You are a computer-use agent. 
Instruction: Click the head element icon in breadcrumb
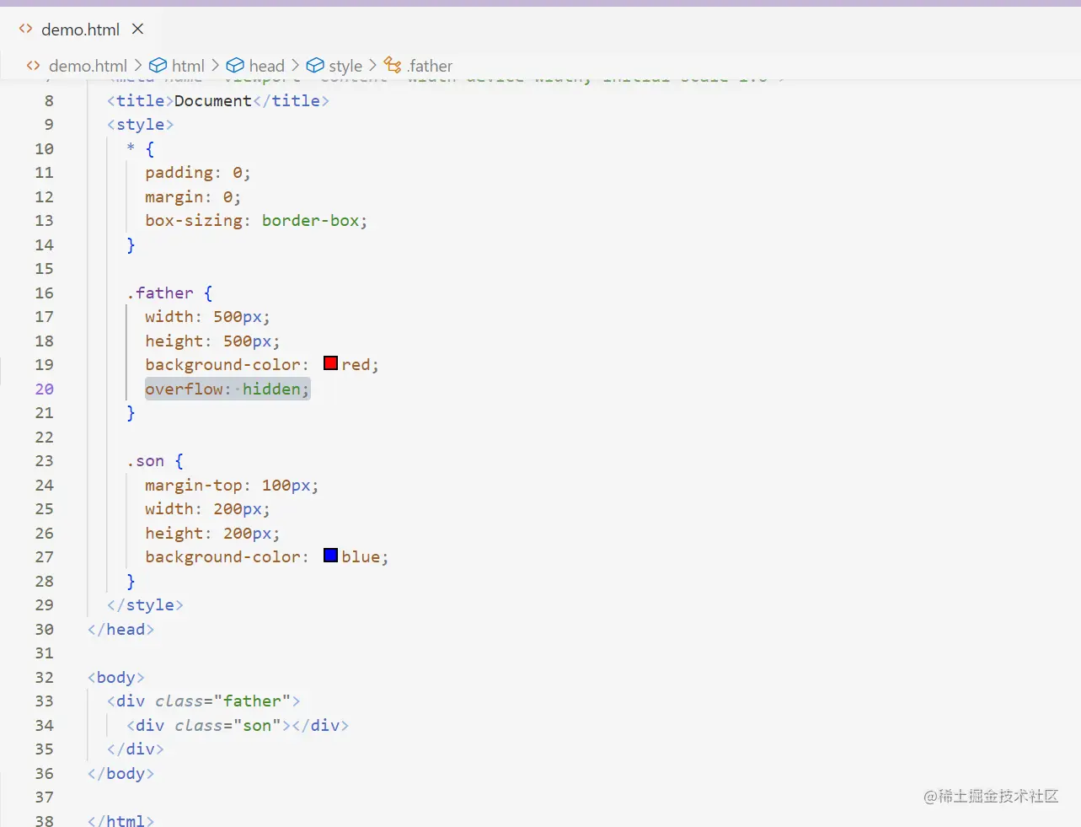click(235, 66)
